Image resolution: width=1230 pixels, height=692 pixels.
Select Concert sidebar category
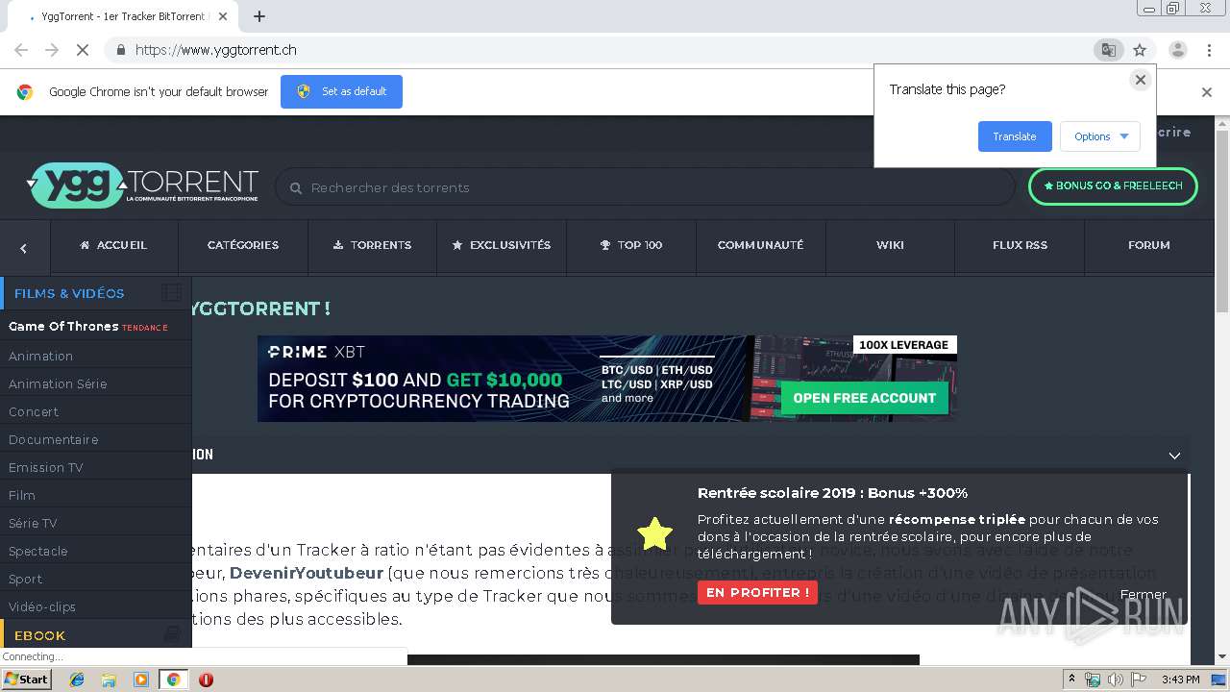pyautogui.click(x=34, y=411)
